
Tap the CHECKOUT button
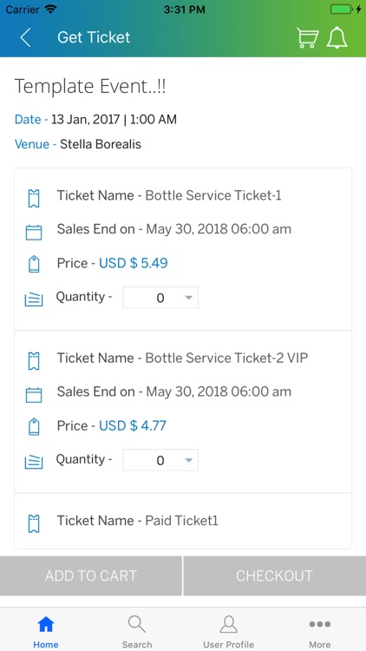pos(275,575)
